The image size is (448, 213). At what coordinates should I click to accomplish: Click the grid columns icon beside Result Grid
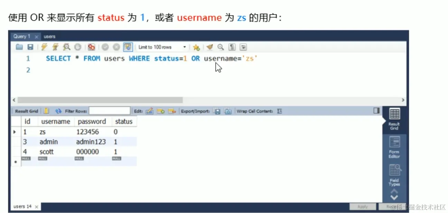(47, 111)
